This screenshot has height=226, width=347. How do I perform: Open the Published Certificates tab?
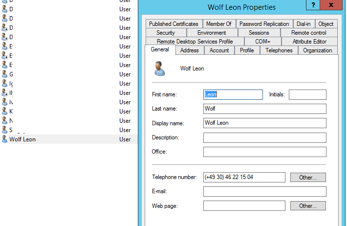173,23
